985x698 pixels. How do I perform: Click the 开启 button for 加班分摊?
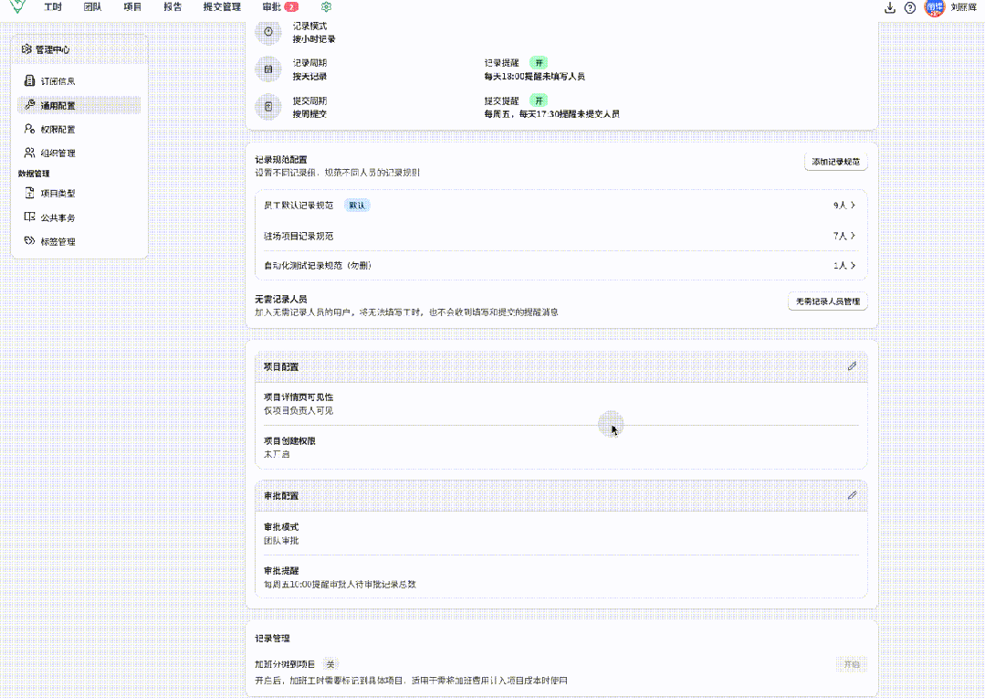click(852, 664)
